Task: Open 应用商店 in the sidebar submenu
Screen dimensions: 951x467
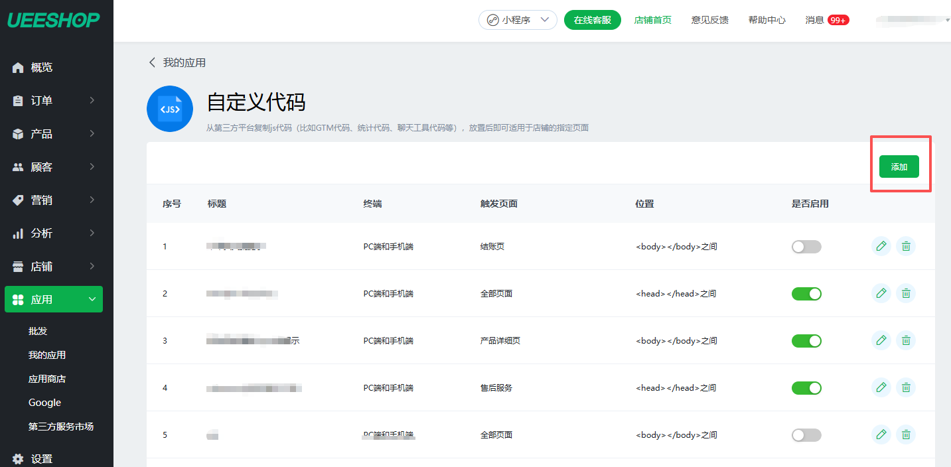Action: [47, 379]
